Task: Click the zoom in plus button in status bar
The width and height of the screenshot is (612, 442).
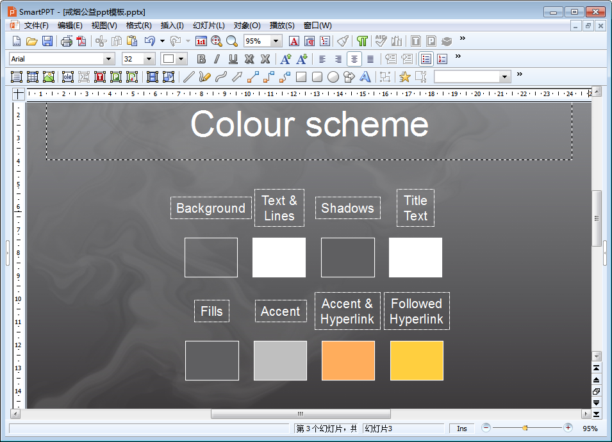Action: 568,428
